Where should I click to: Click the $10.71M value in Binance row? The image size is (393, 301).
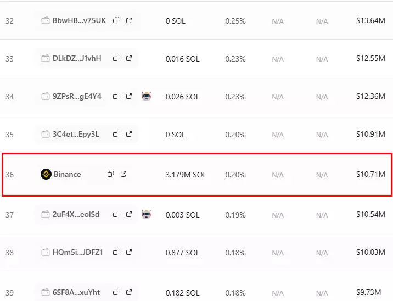[x=370, y=174]
